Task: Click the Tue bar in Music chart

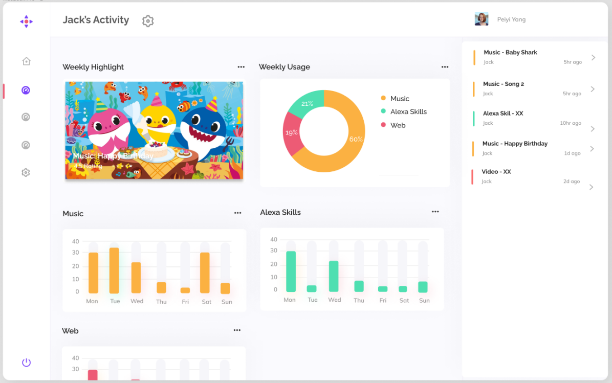Action: [114, 271]
